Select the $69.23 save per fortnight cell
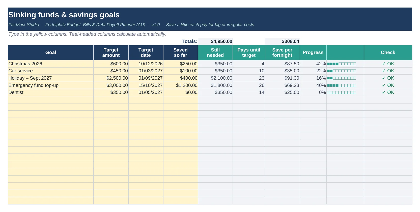Viewport: 420px width, 212px height. point(282,85)
